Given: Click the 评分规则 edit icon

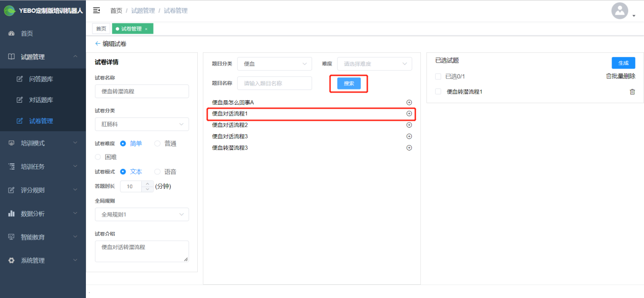Looking at the screenshot, I should click(x=12, y=190).
